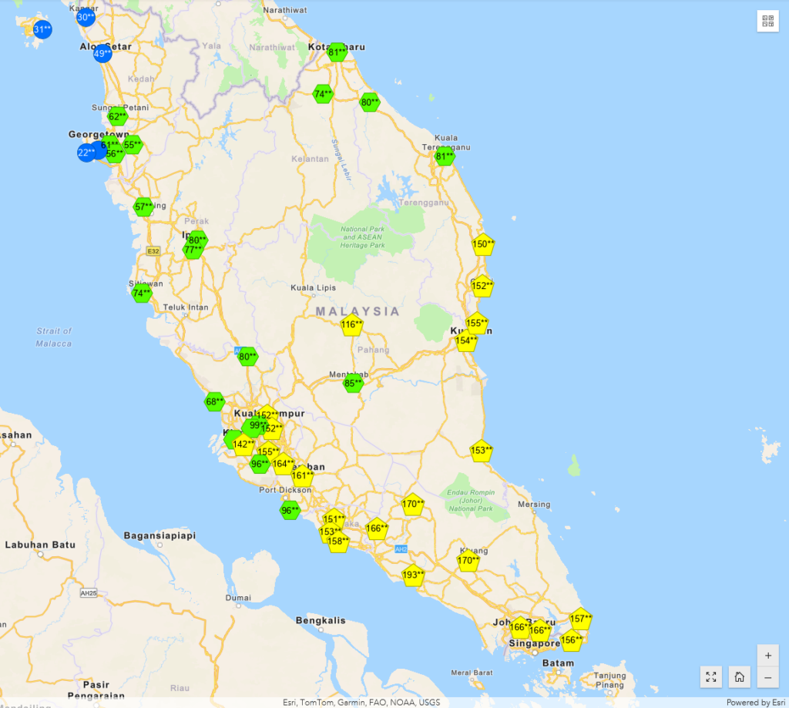Click the yellow 157** marker east of Johor Bahru
The height and width of the screenshot is (708, 789).
[x=581, y=619]
